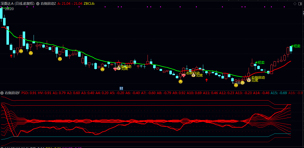Click the 财 marker at the bottom of the price chart
The image size is (304, 148).
point(121,89)
